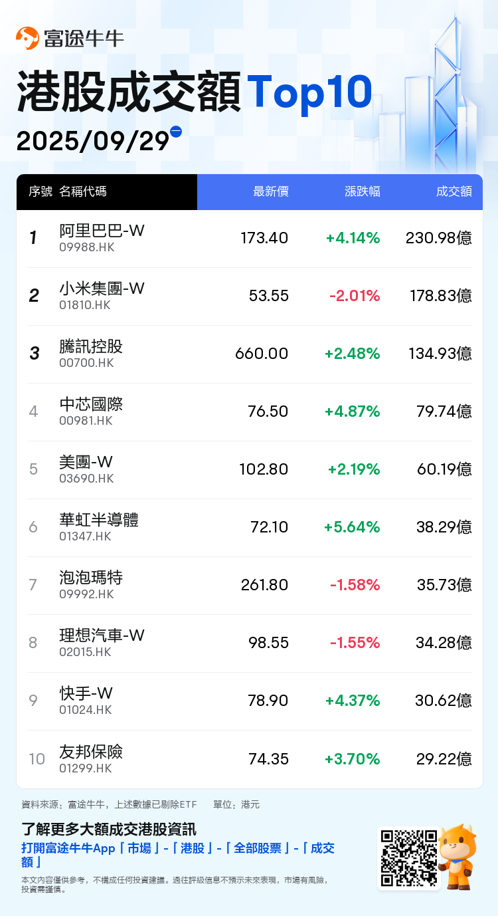Click the Futu Niuniu logo icon

[x=28, y=39]
